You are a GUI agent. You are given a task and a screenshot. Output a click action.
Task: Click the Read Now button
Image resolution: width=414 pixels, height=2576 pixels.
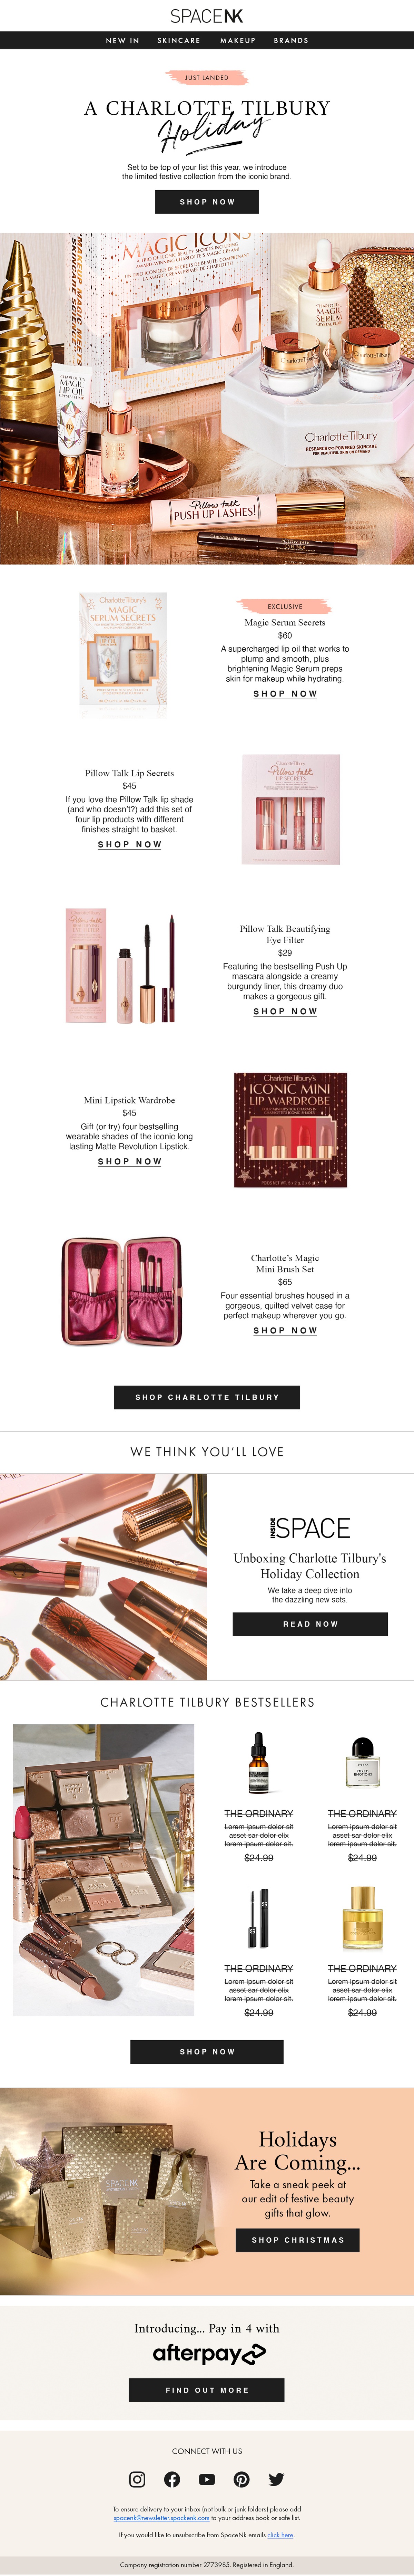pos(310,1624)
